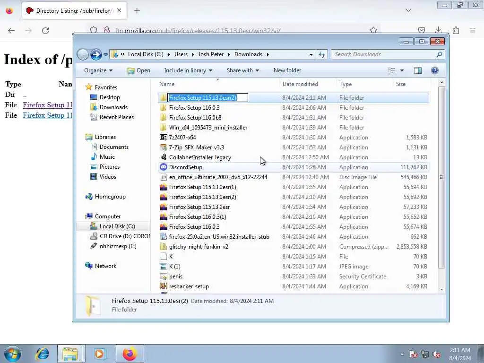484x363 pixels.
Task: Open the Organize menu
Action: point(98,70)
